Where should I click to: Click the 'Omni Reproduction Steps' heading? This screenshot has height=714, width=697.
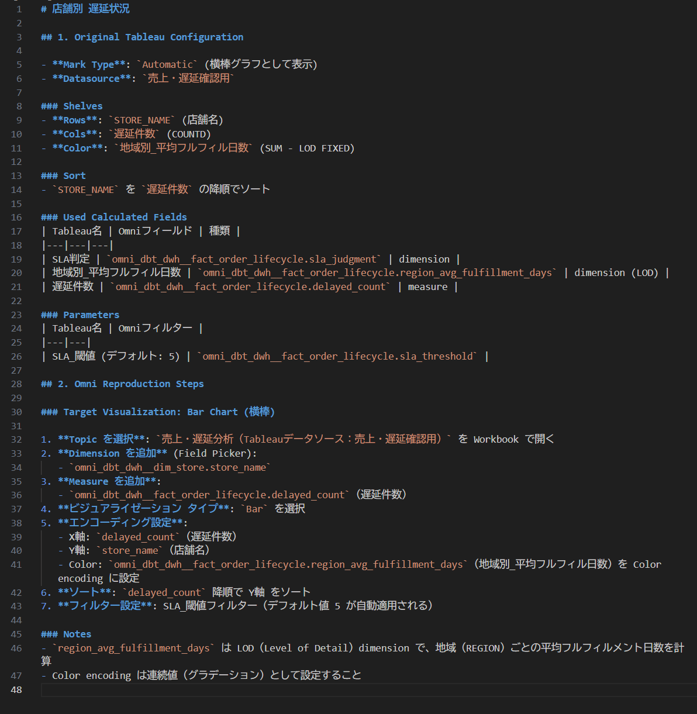click(x=139, y=384)
